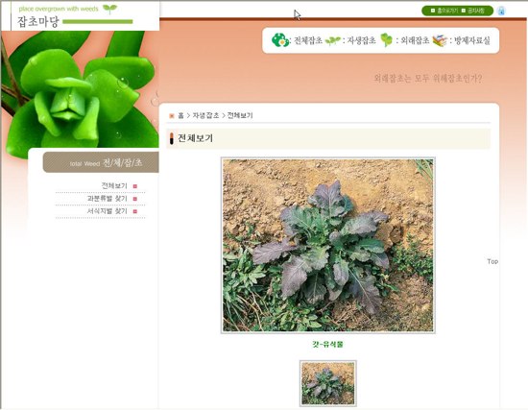Viewport: 528px width, 410px height.
Task: Click the sprout icon beside 자생잡초
Action: click(x=333, y=40)
